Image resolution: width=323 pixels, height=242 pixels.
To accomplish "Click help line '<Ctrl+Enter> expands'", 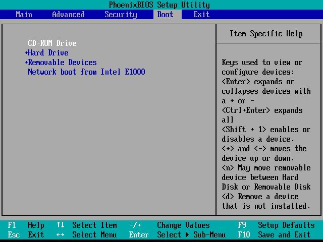I will pos(262,110).
